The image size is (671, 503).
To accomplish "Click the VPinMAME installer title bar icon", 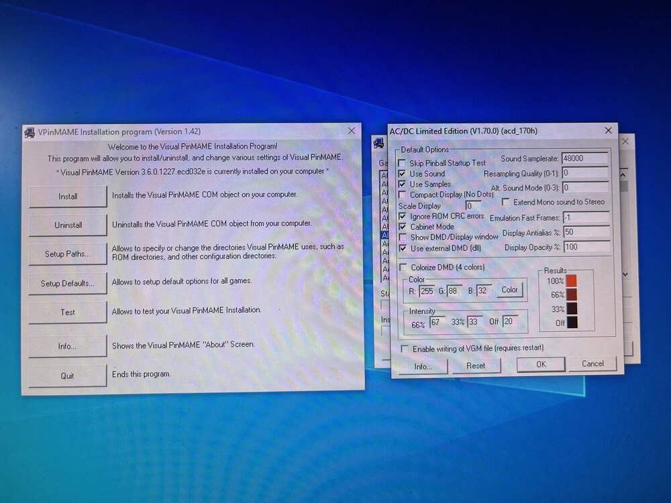I will tap(30, 133).
